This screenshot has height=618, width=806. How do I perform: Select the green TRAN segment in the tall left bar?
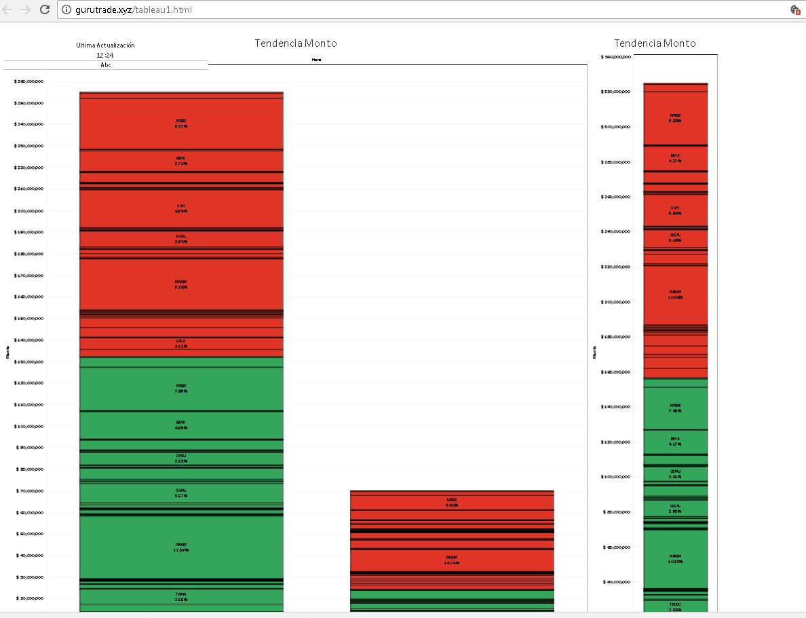click(181, 597)
